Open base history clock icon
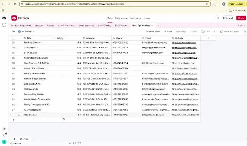 click(x=218, y=18)
